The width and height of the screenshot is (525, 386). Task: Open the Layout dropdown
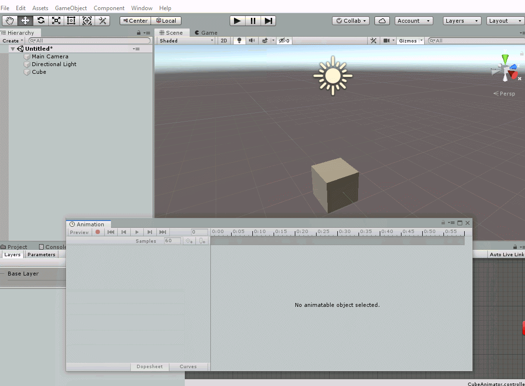click(x=505, y=21)
